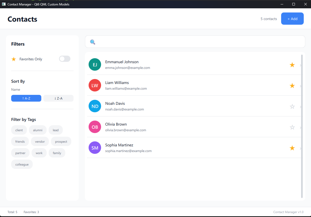
Task: Click the Contact Manager v1.0 label
Action: point(288,212)
